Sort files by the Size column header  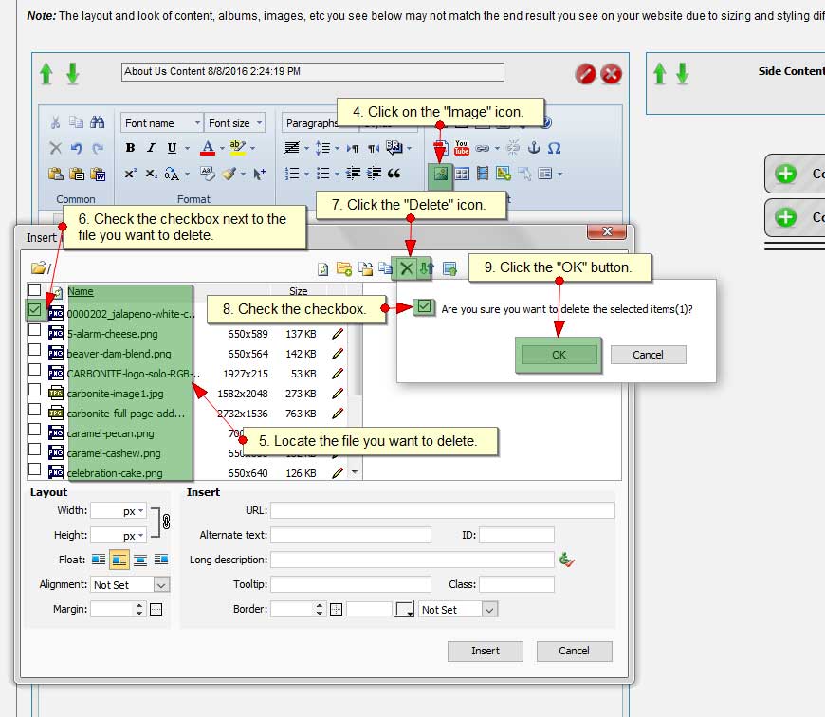pyautogui.click(x=298, y=291)
